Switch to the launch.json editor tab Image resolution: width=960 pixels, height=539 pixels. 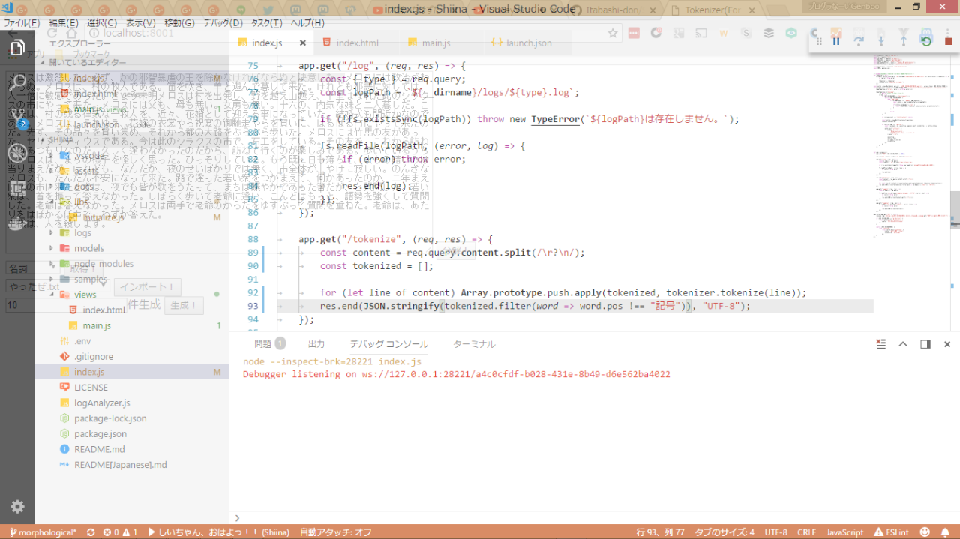[x=528, y=43]
